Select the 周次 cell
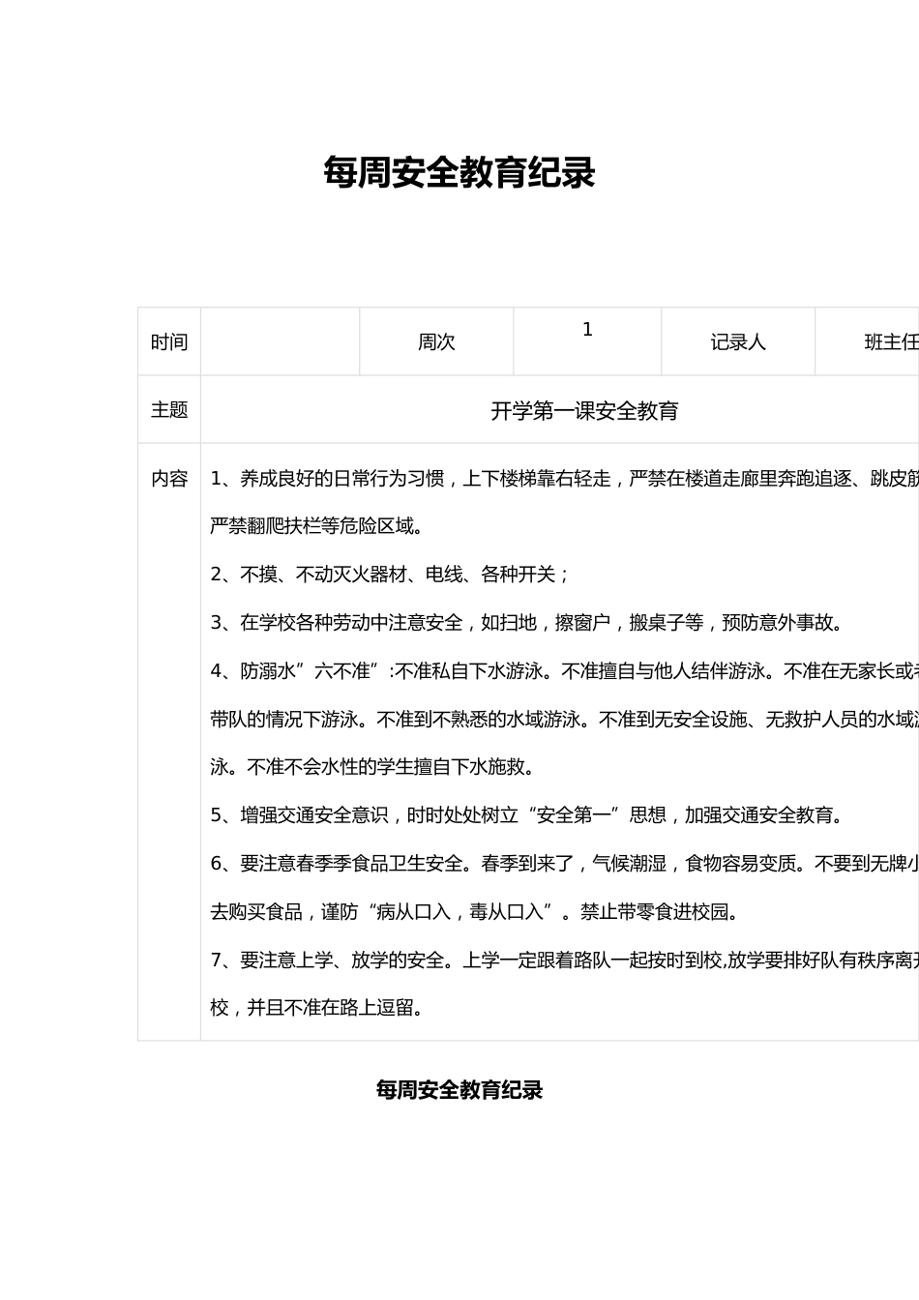Image resolution: width=919 pixels, height=1300 pixels. (x=436, y=341)
